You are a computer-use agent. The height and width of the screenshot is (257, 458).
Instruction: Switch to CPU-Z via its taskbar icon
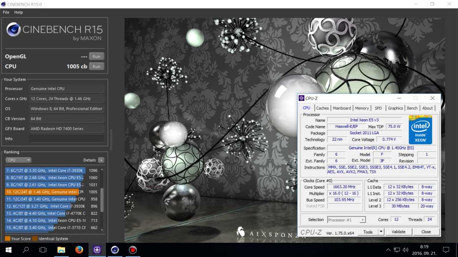coord(97,250)
